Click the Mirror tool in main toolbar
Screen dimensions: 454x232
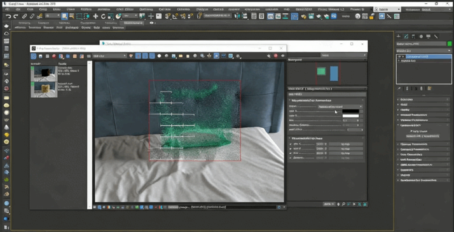(238, 16)
